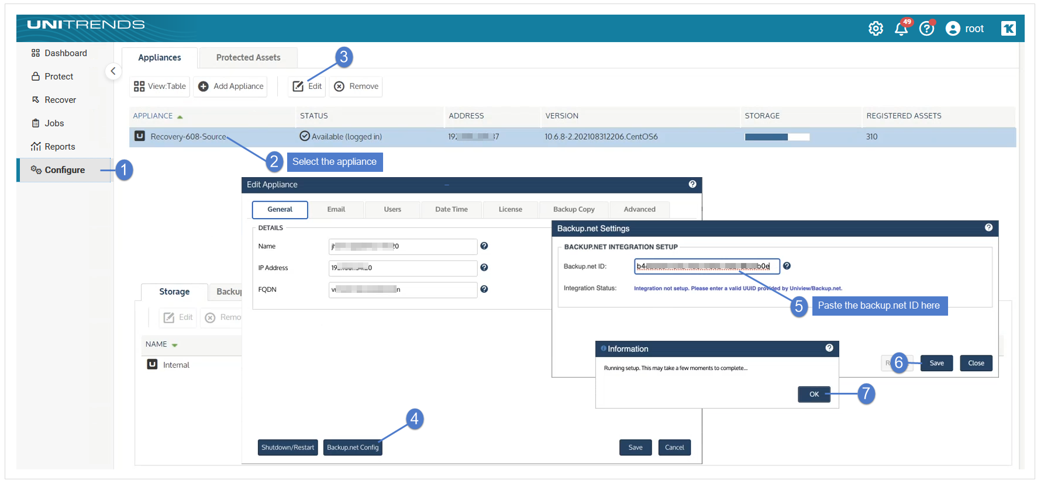Select Email tab in Edit Appliance
The height and width of the screenshot is (491, 1051).
pyautogui.click(x=336, y=209)
